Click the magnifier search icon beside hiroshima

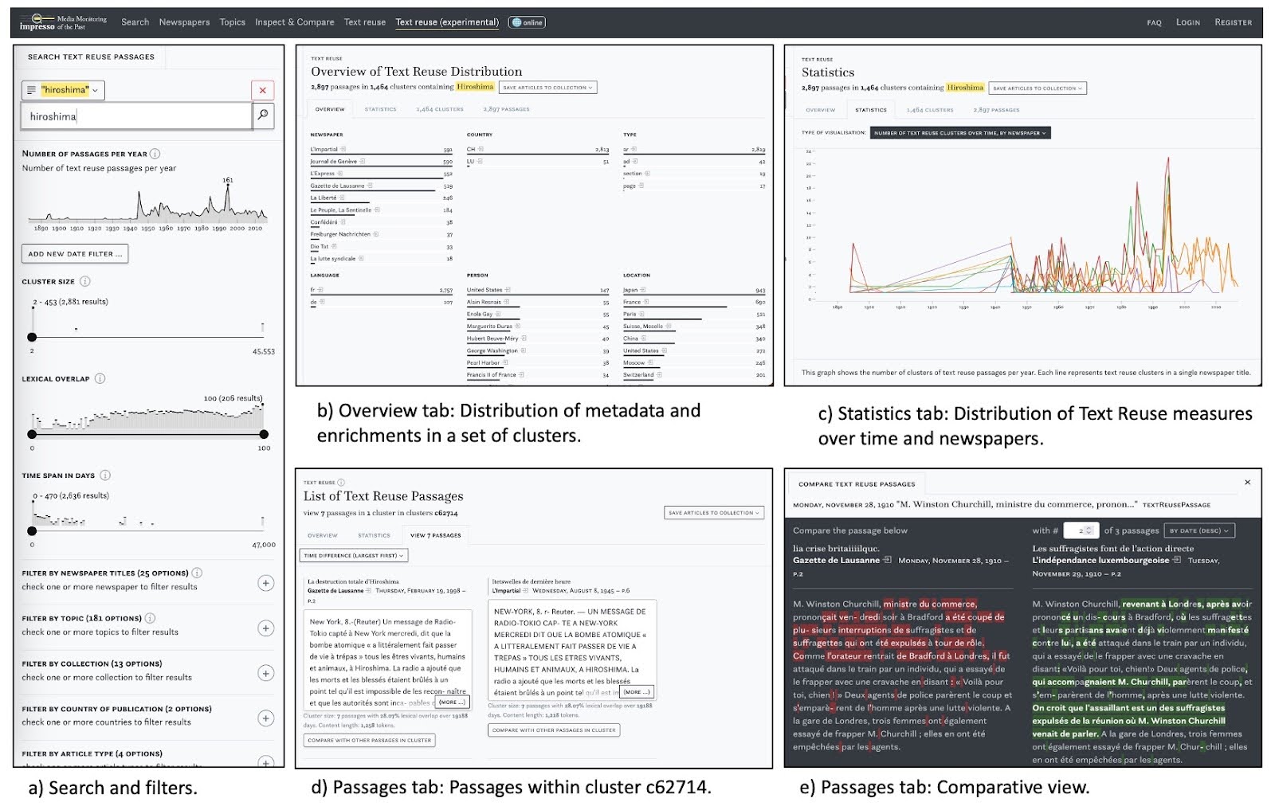coord(263,115)
